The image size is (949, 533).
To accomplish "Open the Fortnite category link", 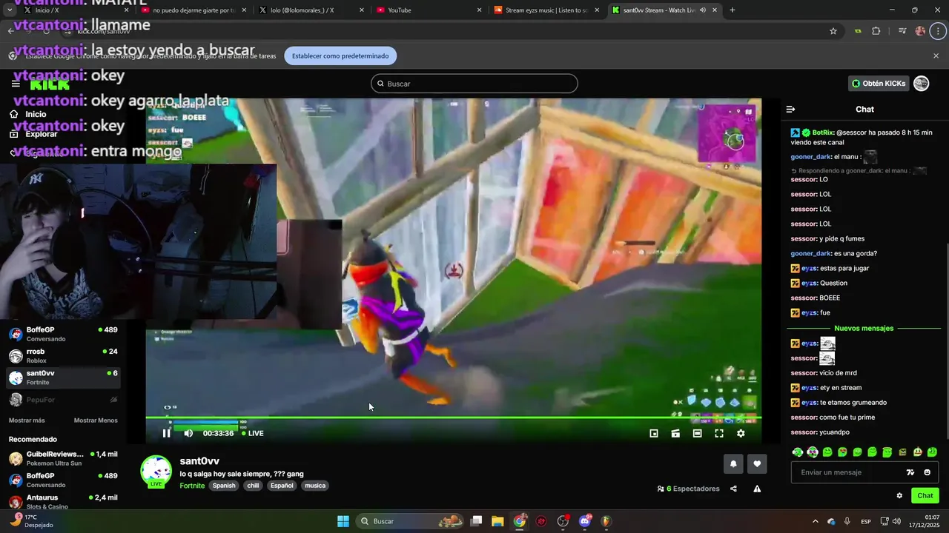I will coord(192,486).
